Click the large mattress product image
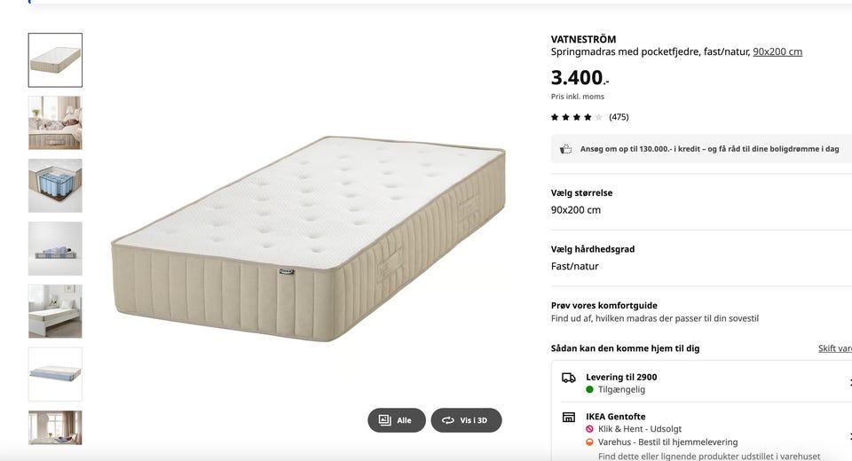Screen dimensions: 852x461 point(309,238)
